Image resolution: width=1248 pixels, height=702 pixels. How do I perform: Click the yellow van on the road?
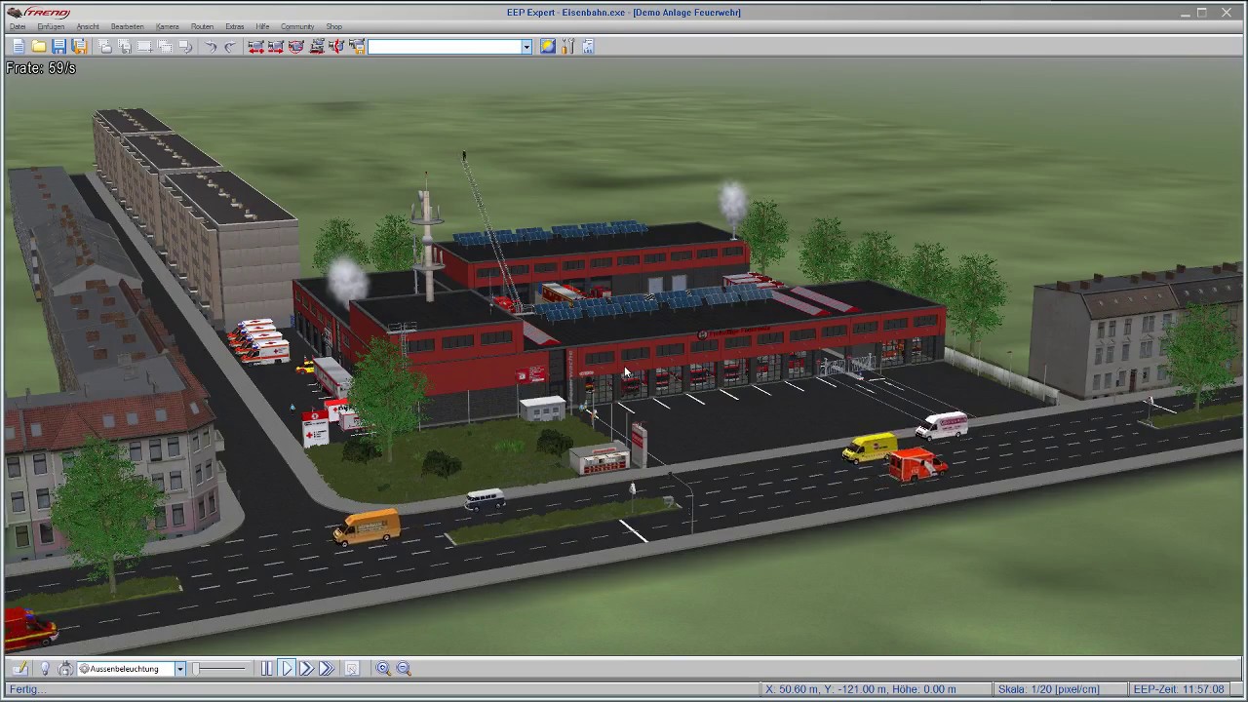coord(869,447)
